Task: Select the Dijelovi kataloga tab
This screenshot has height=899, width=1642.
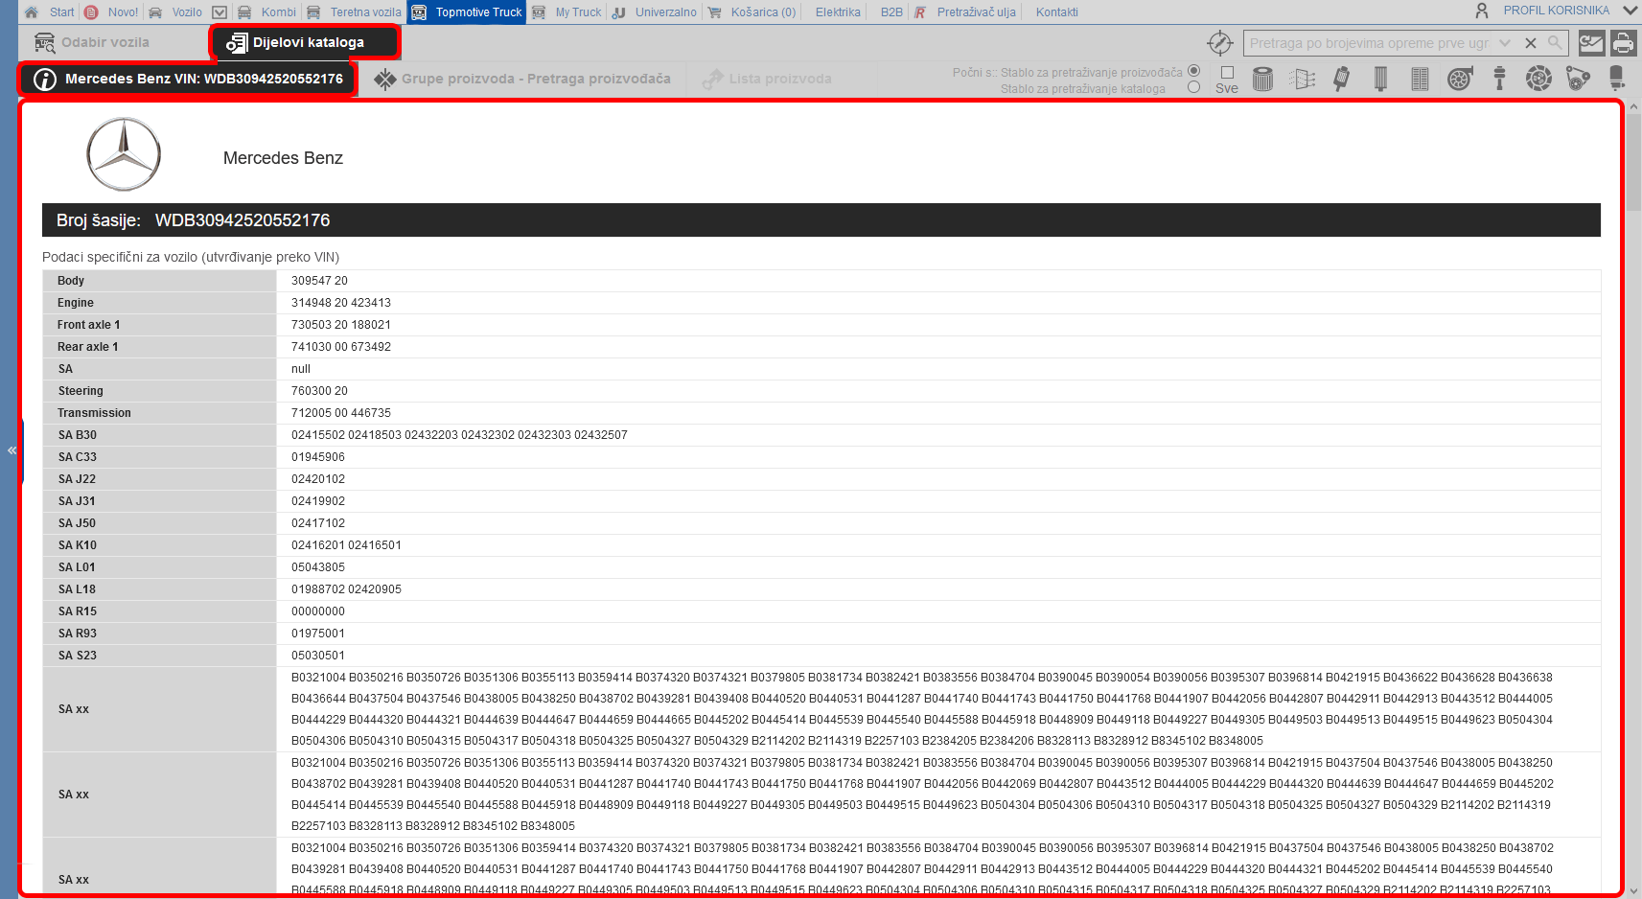Action: point(305,42)
